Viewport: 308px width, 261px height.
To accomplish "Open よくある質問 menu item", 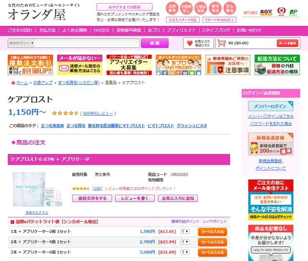I will tap(75, 30).
